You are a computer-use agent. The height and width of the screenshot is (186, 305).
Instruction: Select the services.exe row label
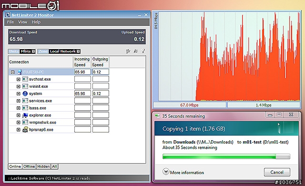tap(41, 101)
